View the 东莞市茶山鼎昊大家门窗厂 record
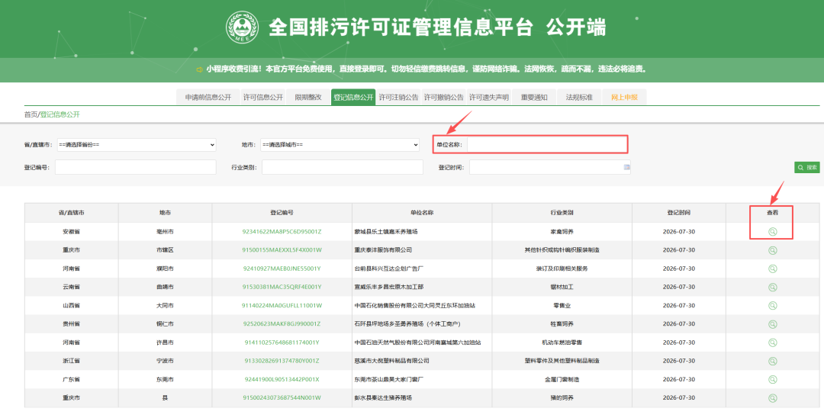 (x=772, y=379)
